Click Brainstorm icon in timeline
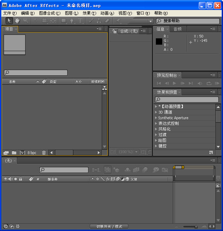 pos(156,170)
